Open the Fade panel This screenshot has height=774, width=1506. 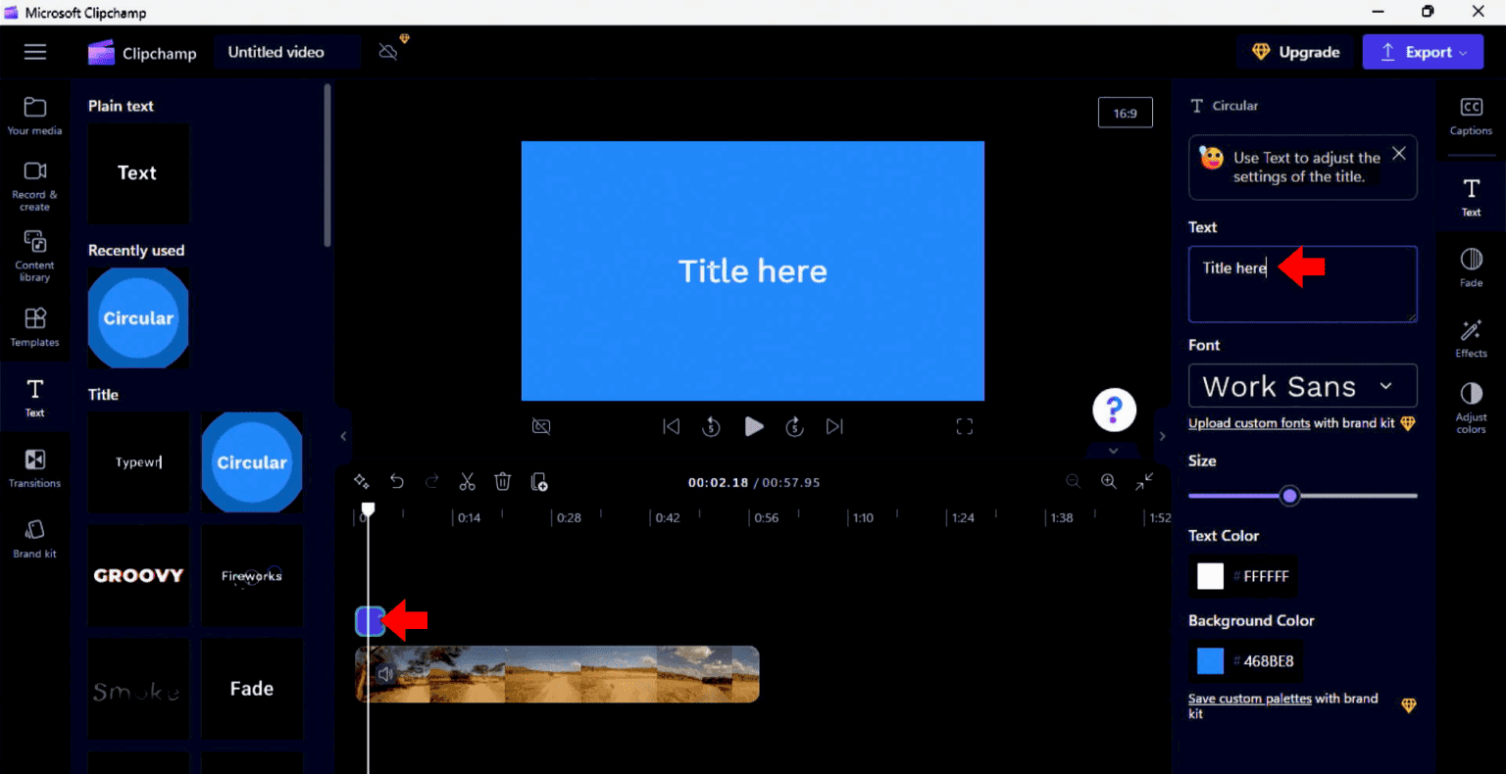point(1471,266)
